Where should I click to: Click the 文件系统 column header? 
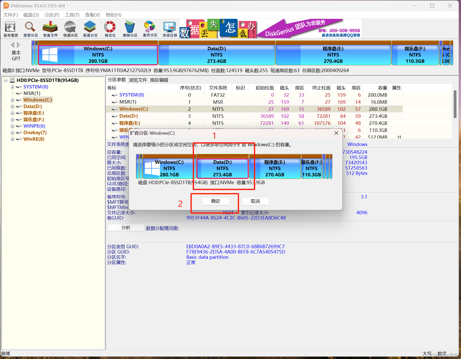(218, 88)
